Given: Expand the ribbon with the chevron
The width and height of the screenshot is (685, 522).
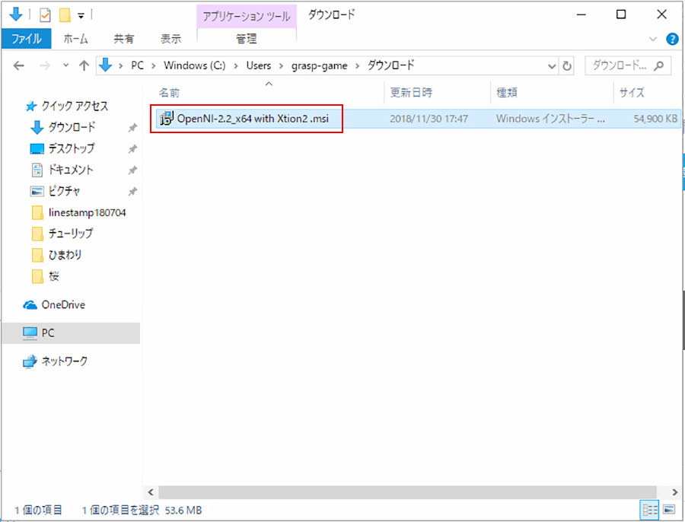Looking at the screenshot, I should tap(653, 39).
